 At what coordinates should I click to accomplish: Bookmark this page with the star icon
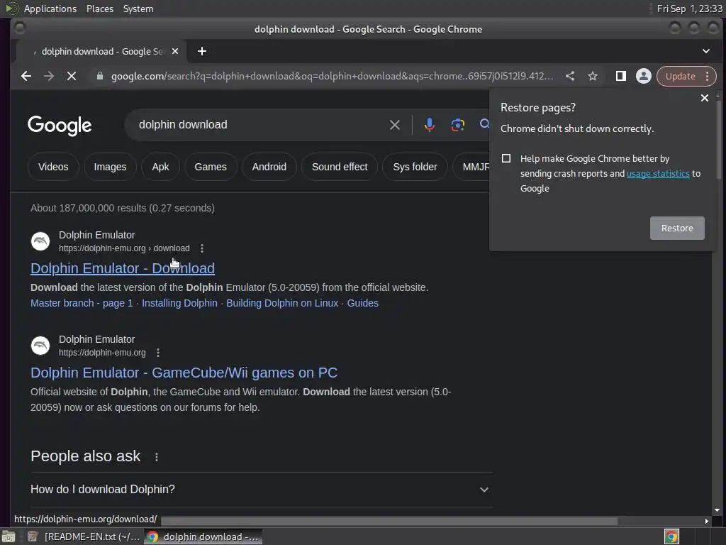coord(593,76)
